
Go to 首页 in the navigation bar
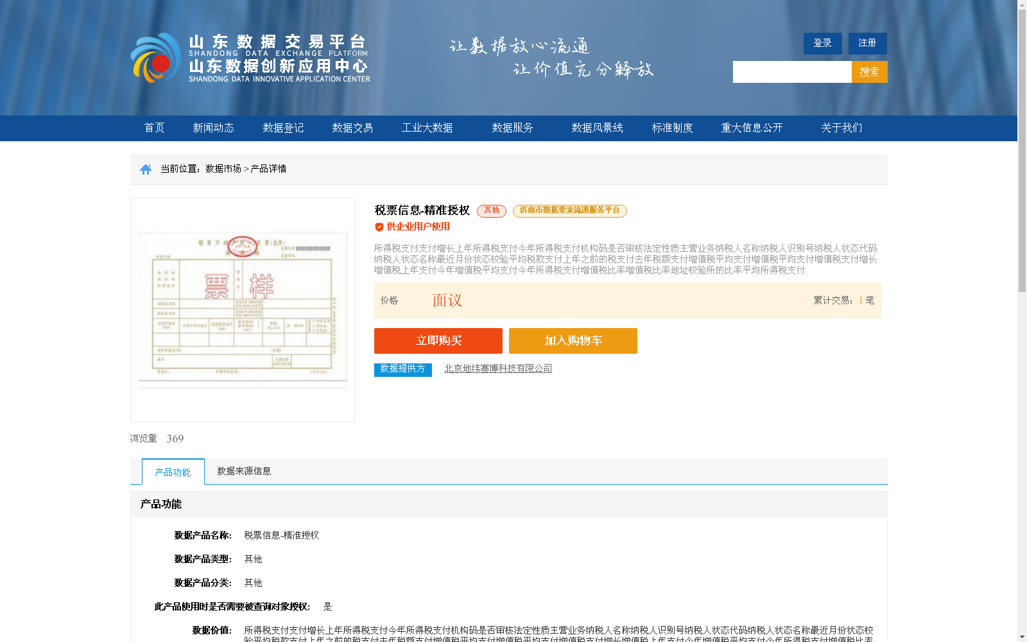[x=155, y=128]
